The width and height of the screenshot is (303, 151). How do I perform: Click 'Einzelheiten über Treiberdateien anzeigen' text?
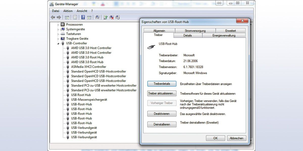tap(206, 84)
